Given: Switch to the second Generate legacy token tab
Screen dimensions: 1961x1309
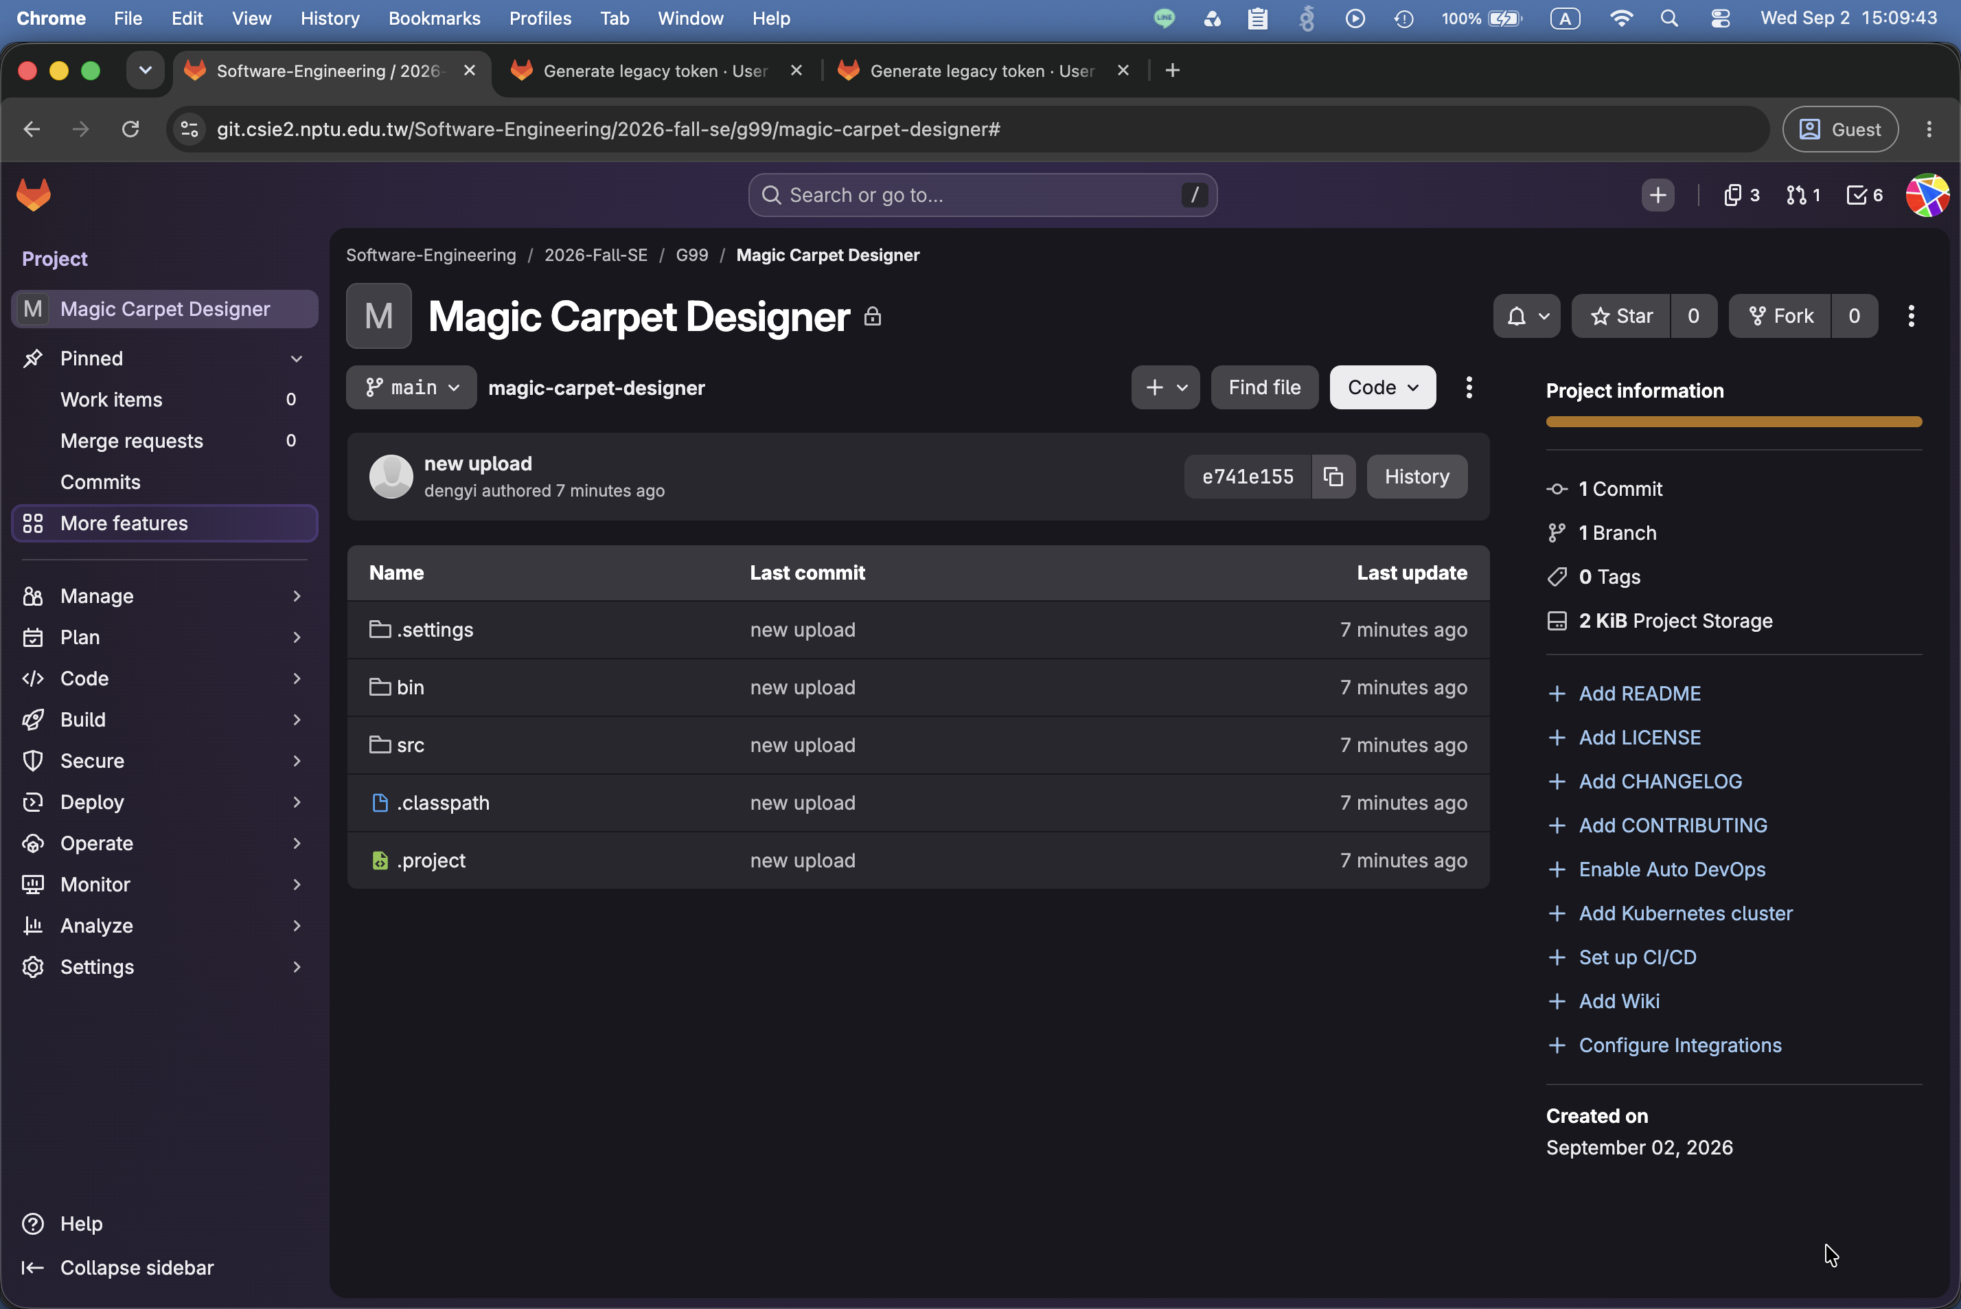Looking at the screenshot, I should point(981,71).
